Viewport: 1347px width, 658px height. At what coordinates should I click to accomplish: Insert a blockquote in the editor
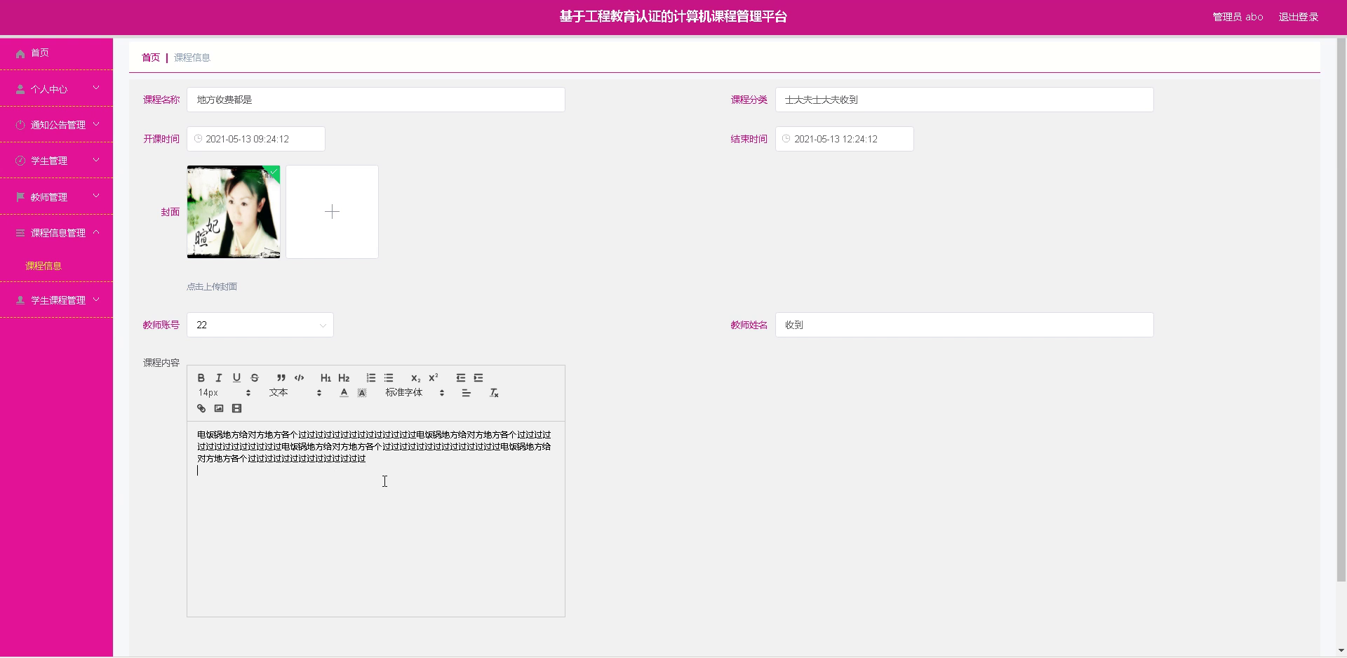click(281, 377)
